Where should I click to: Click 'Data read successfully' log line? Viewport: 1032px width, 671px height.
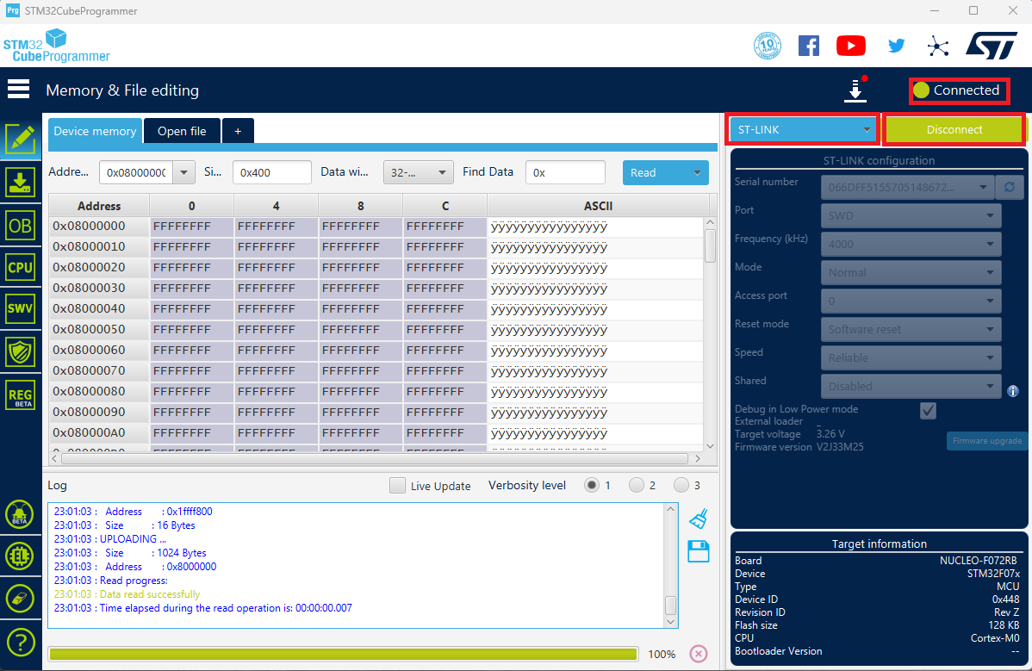pos(150,594)
